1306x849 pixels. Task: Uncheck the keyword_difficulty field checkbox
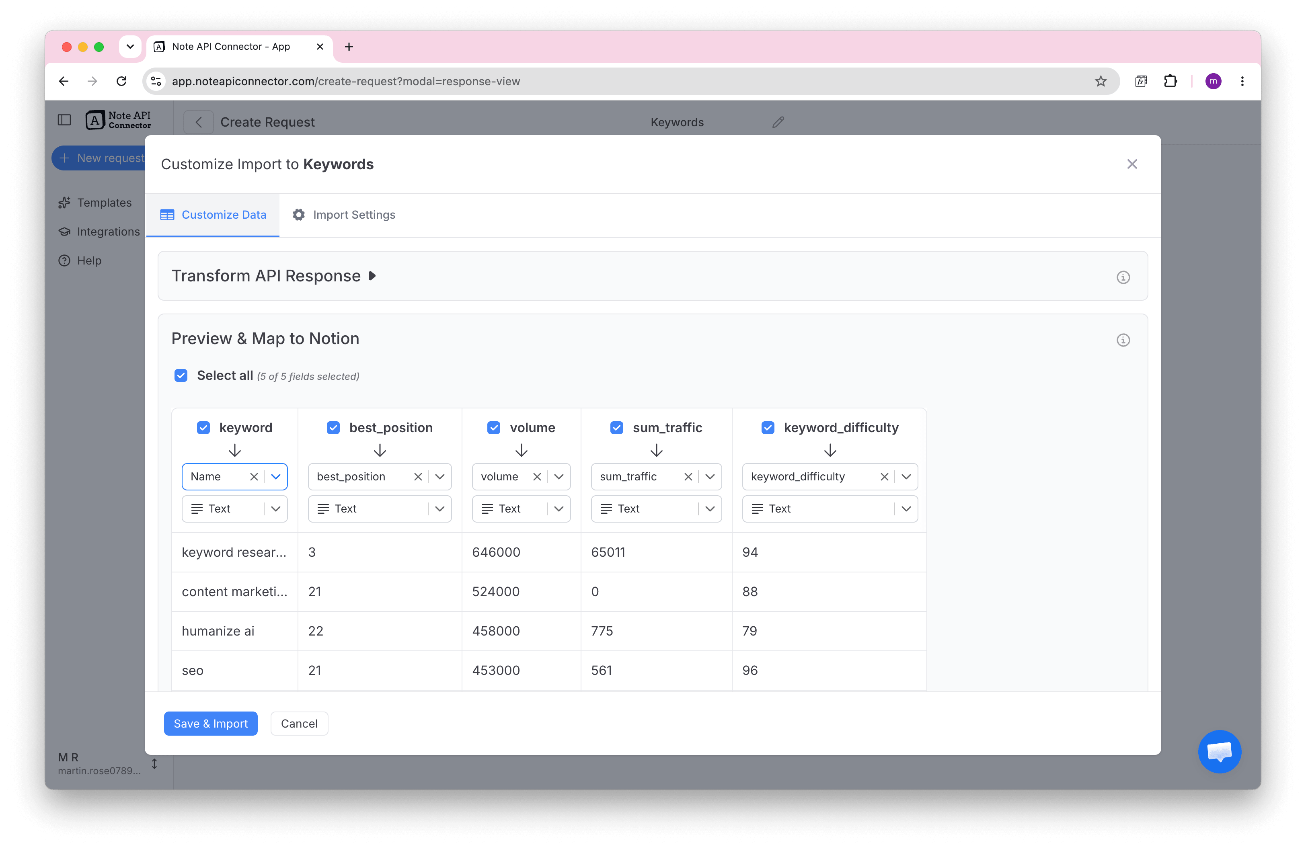[768, 428]
